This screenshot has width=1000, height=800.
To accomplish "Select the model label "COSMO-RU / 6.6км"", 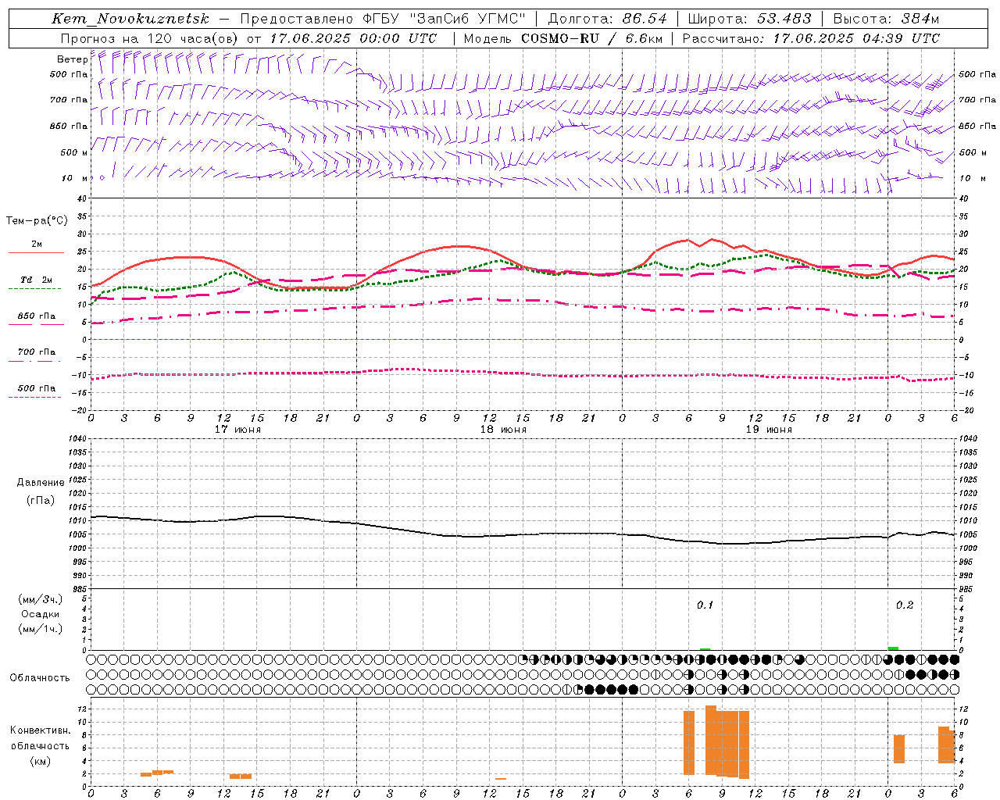I will [592, 38].
